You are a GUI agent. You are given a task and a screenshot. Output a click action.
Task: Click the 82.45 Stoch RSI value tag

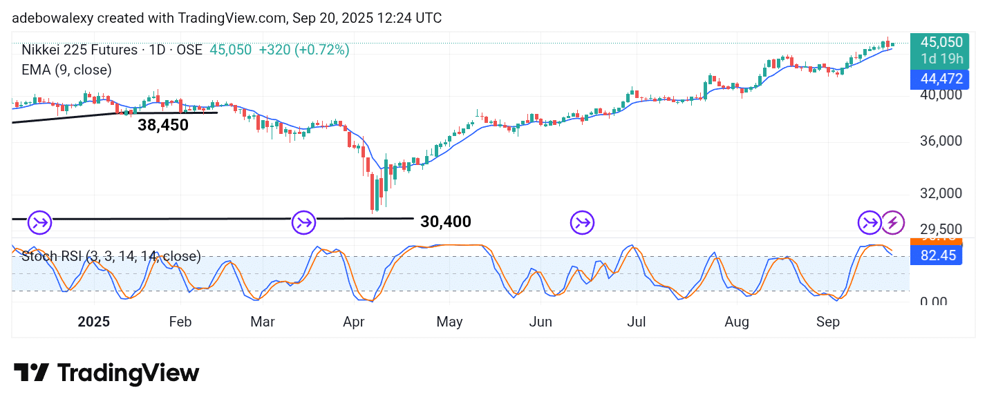click(x=937, y=256)
